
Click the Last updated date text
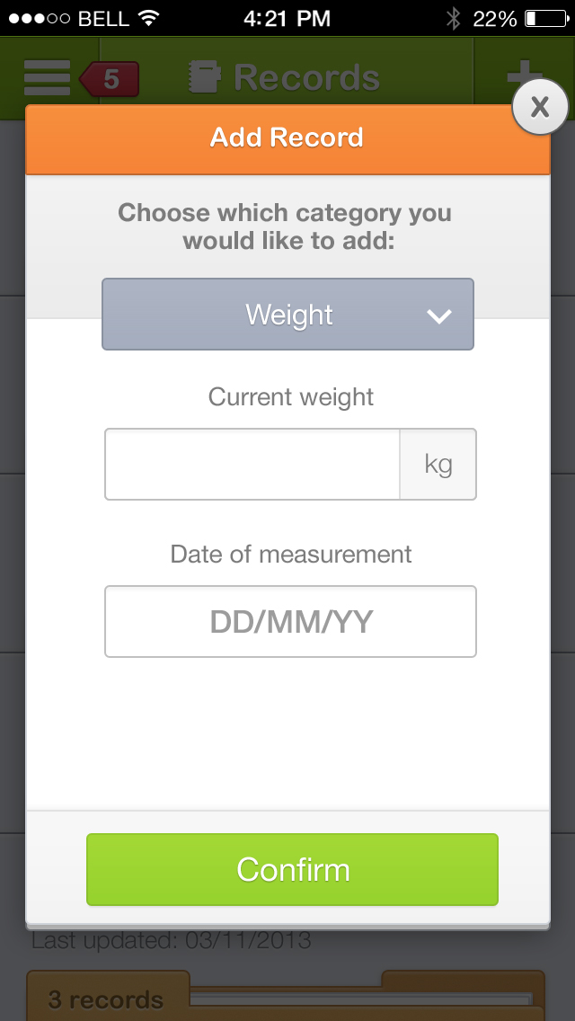pyautogui.click(x=172, y=941)
